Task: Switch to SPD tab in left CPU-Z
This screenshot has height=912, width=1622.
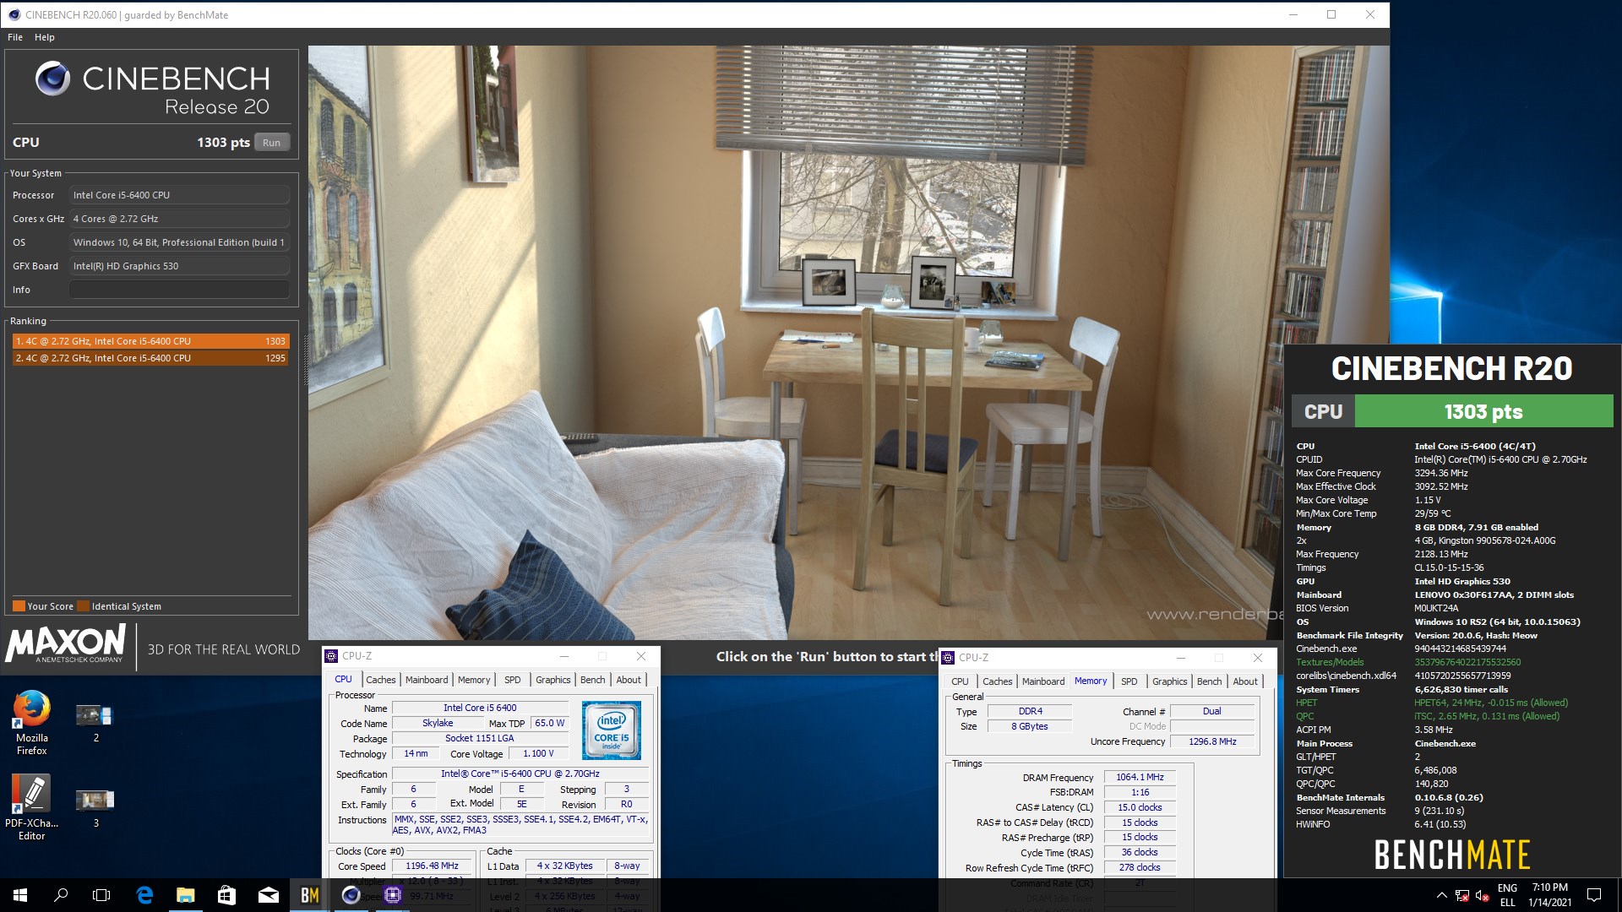Action: 513,680
